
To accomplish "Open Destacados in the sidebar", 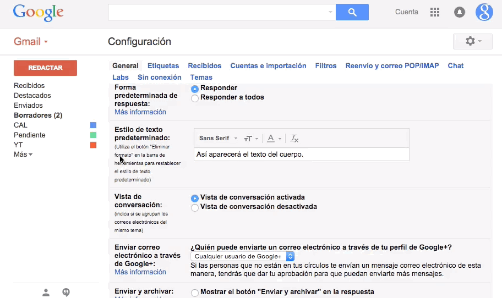I will tap(32, 95).
